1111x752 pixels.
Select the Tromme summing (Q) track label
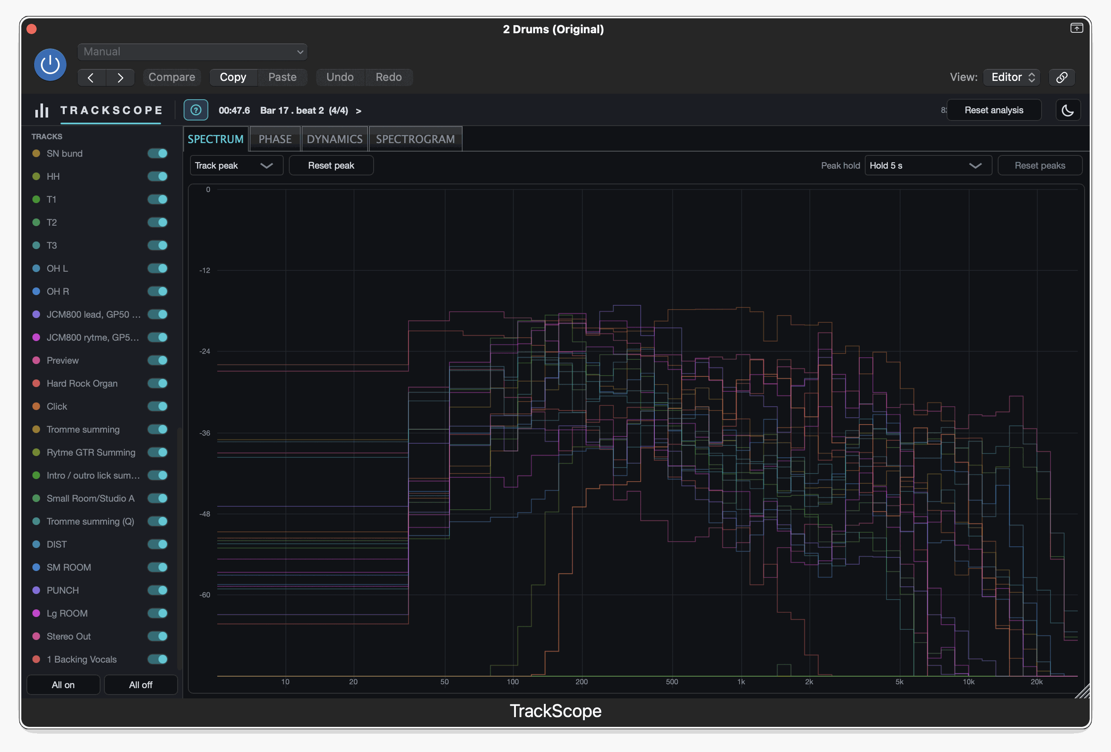[90, 522]
